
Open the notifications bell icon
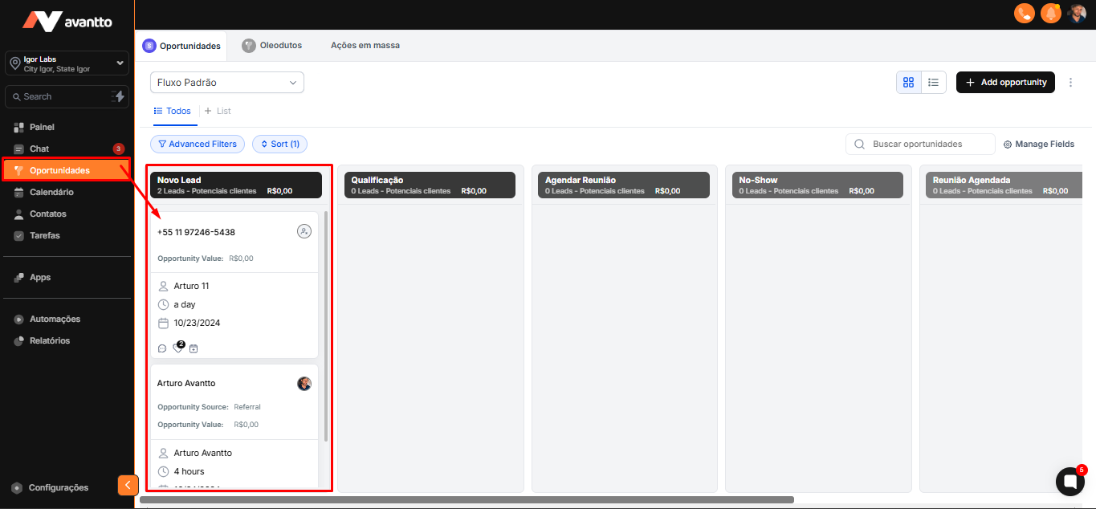(1050, 14)
